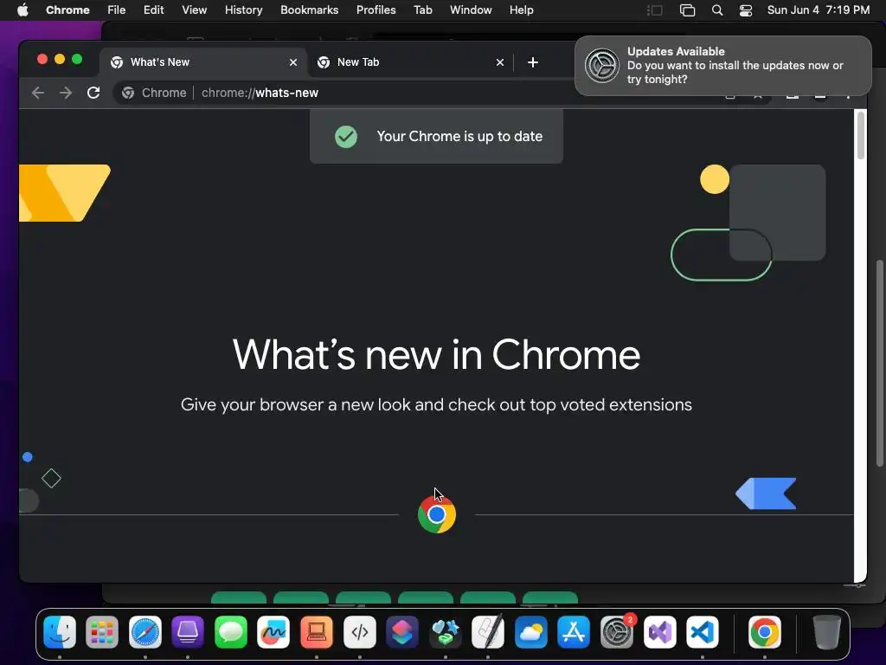Viewport: 886px width, 665px height.
Task: Reload the What's New page
Action: pyautogui.click(x=93, y=93)
